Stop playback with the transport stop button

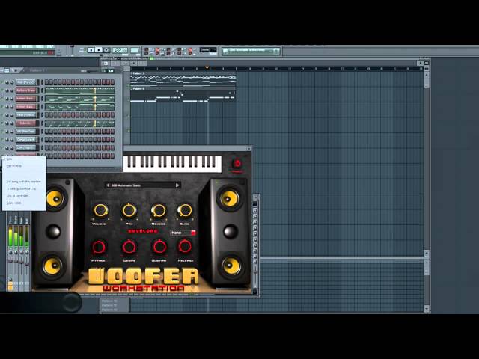[99, 50]
